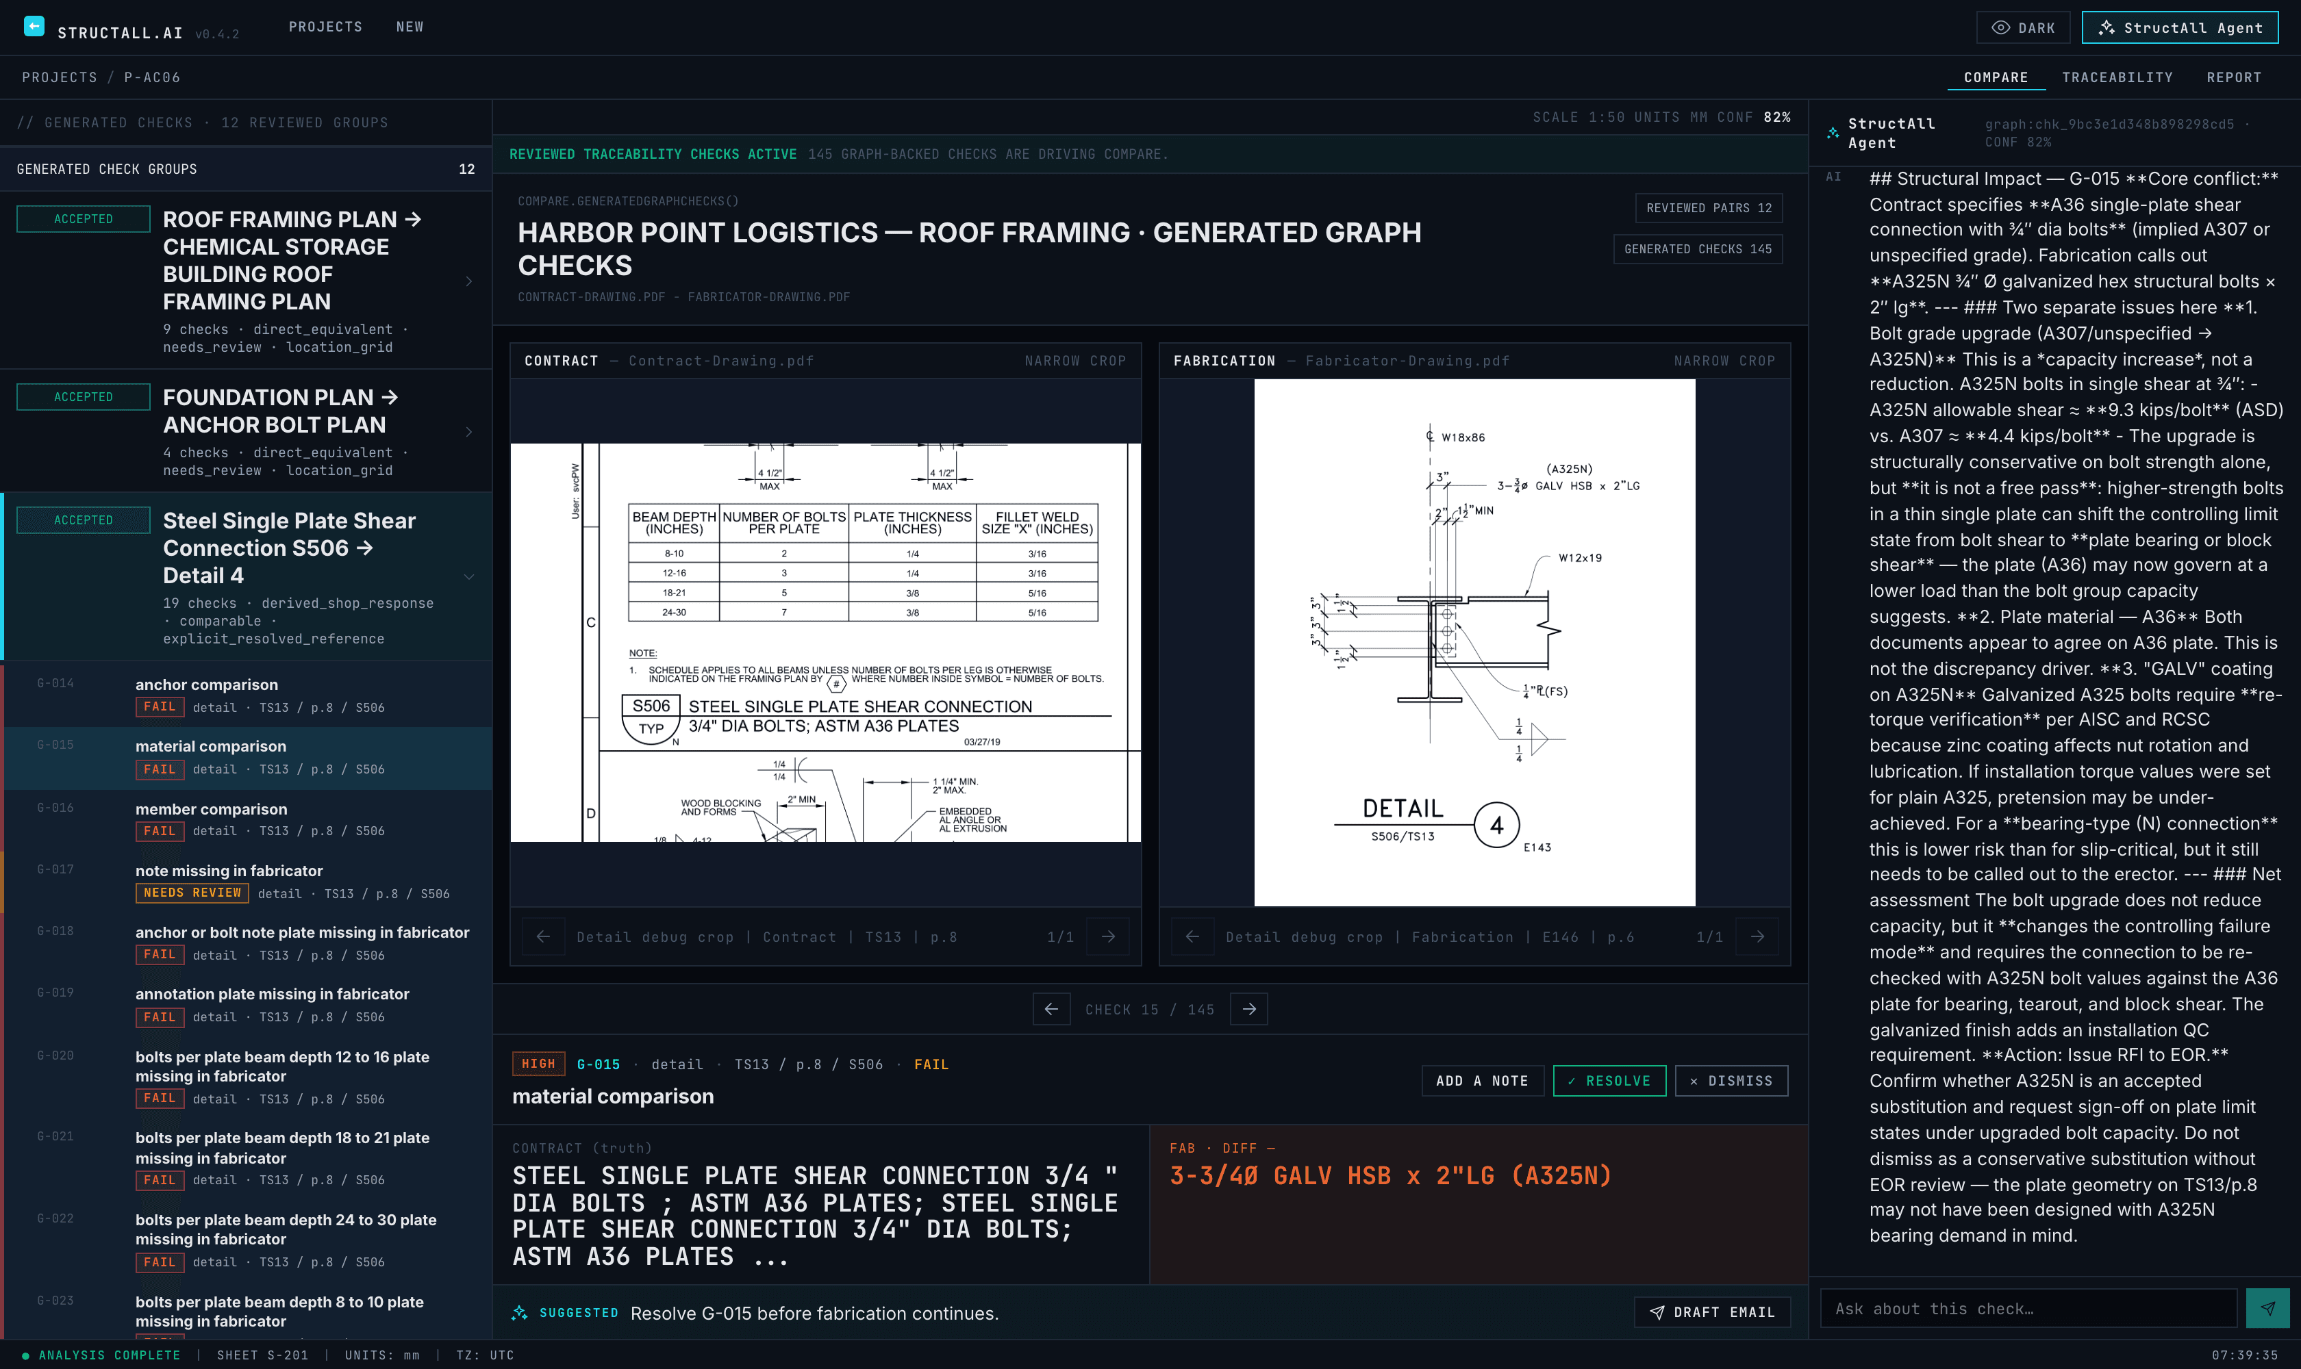The width and height of the screenshot is (2301, 1369).
Task: Click NARROW CROP label on Contract panel
Action: [x=1075, y=361]
